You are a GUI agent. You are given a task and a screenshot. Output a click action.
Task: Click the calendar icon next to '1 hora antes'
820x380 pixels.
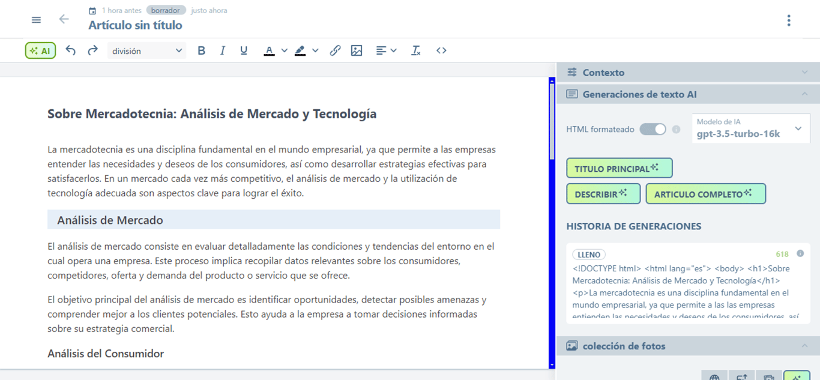click(92, 11)
